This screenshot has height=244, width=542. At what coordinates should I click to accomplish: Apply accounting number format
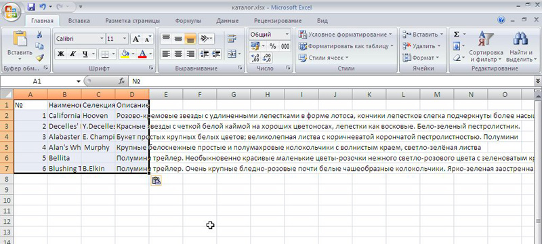(255, 46)
